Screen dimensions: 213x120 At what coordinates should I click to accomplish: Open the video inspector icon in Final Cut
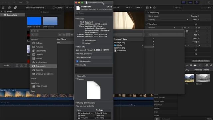147,8
